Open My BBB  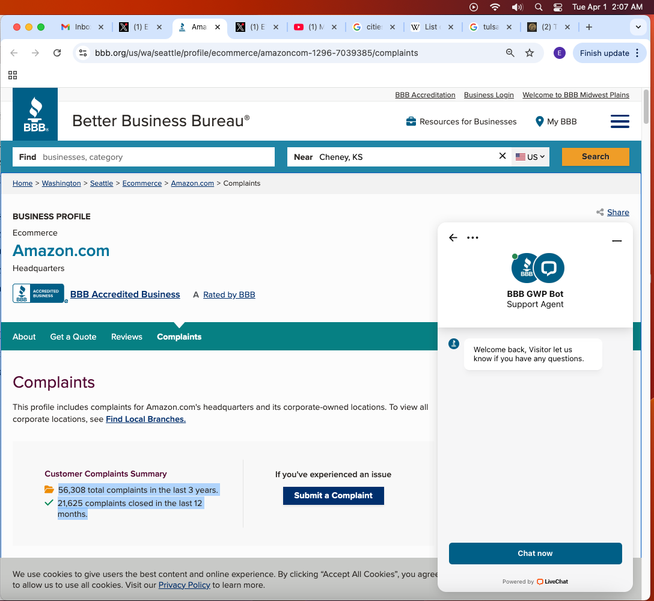coord(556,121)
